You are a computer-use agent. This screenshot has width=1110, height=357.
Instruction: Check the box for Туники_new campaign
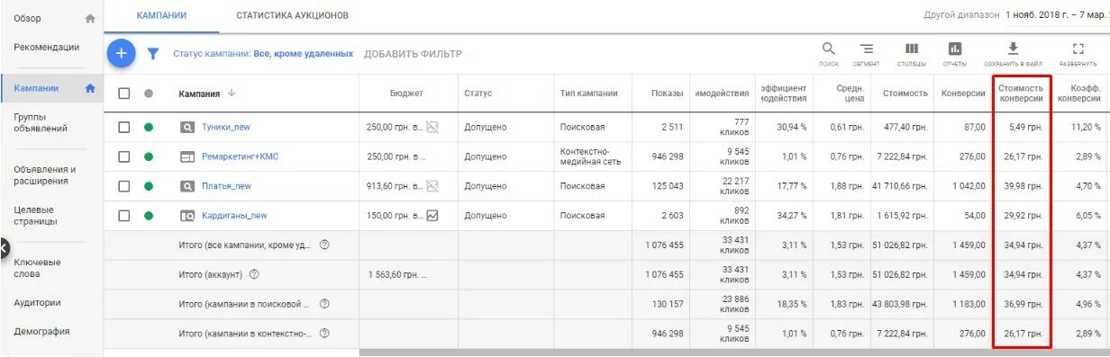pyautogui.click(x=124, y=127)
